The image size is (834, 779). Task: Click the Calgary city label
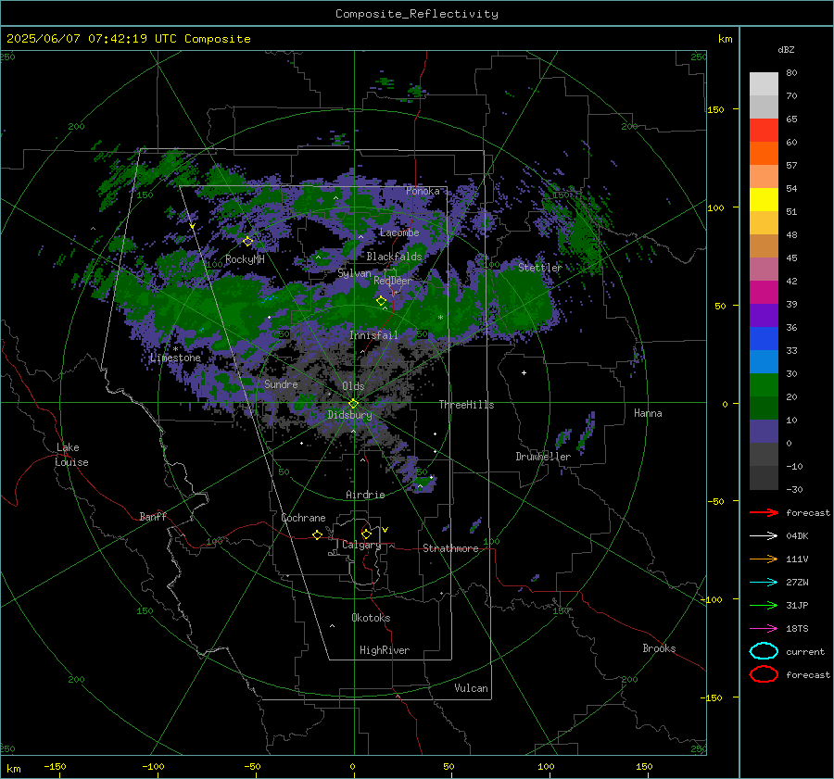coord(361,545)
